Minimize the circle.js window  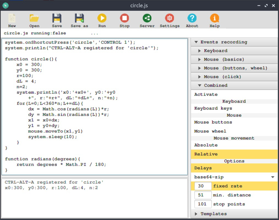[x=259, y=6]
